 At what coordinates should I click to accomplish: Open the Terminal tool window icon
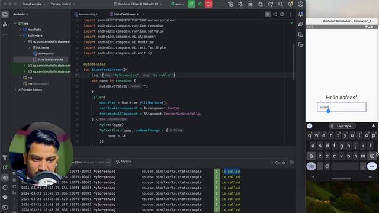[5, 208]
